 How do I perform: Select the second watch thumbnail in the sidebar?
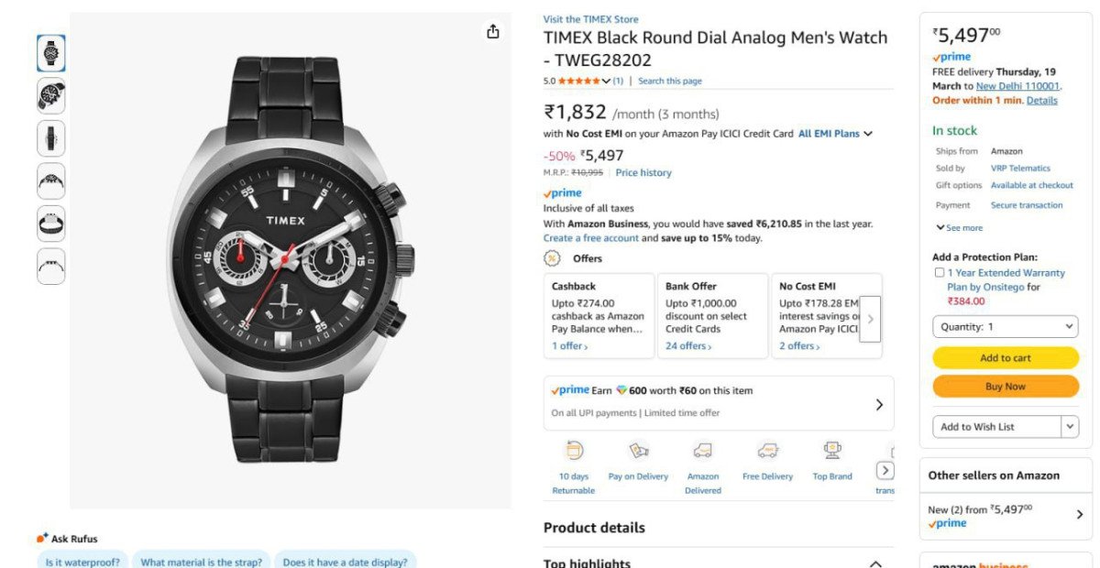(x=50, y=95)
